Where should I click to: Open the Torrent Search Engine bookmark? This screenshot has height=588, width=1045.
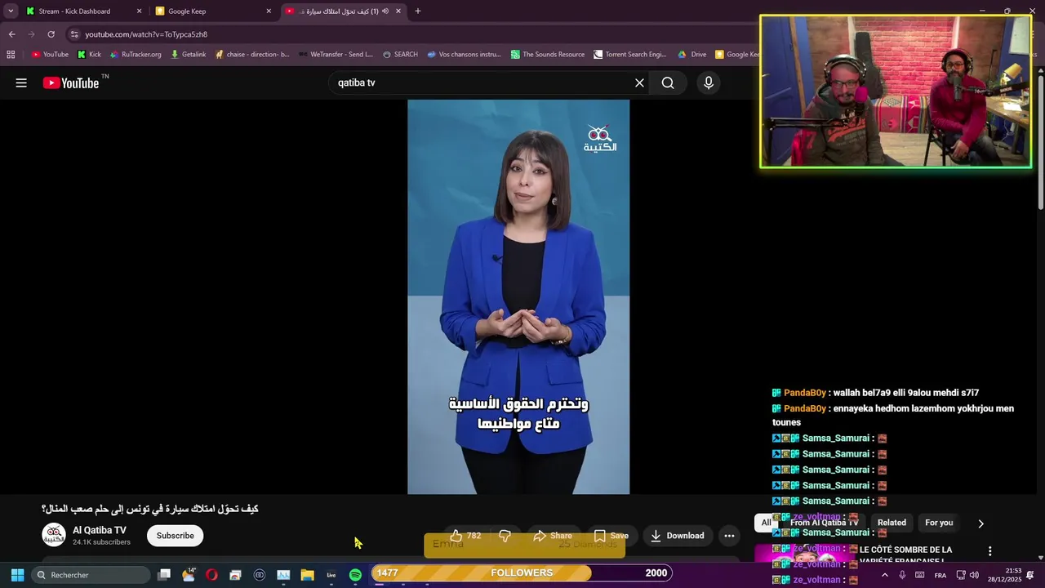pos(630,55)
